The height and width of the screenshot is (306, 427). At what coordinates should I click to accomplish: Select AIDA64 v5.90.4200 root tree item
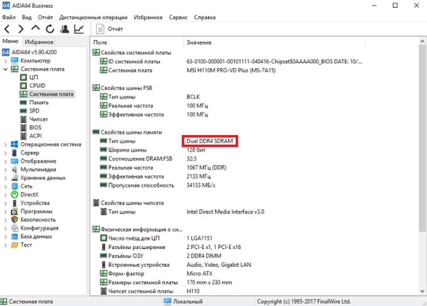pos(29,52)
